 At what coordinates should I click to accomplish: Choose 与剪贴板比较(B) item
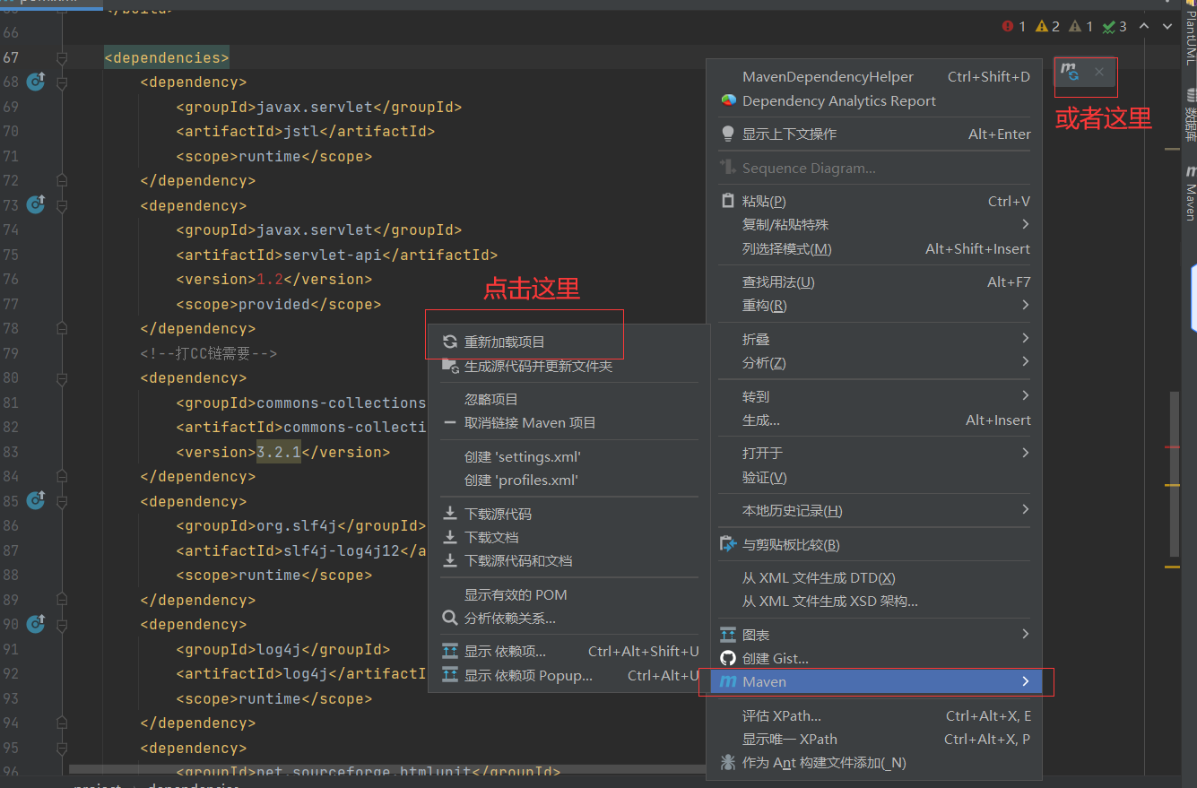click(874, 544)
